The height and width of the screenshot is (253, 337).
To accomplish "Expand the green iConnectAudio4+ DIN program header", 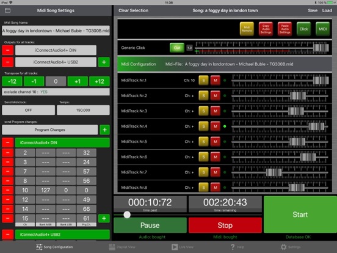I will [62, 142].
